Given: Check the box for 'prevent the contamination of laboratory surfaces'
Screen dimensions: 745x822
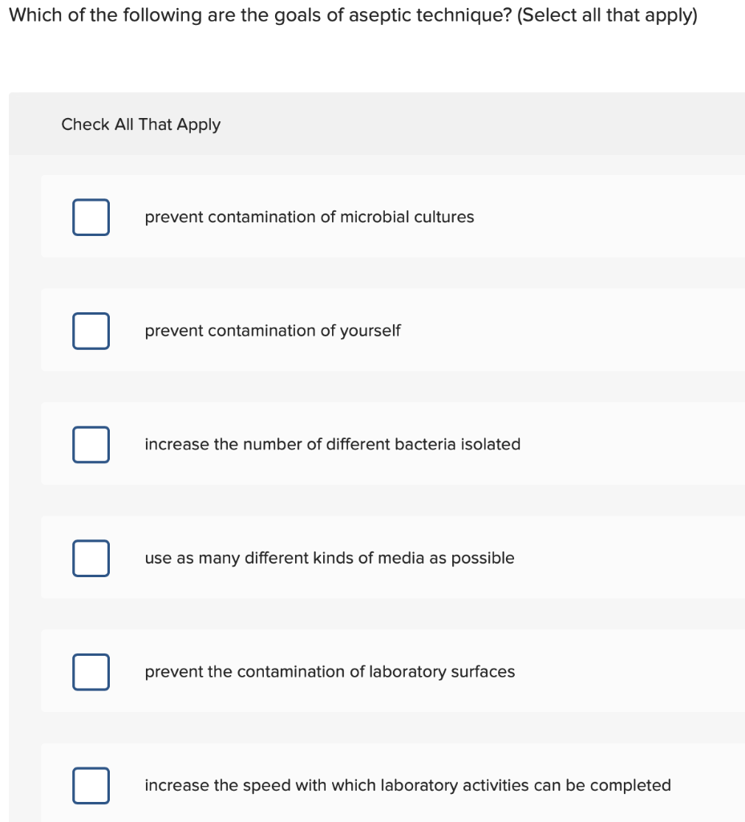Looking at the screenshot, I should point(91,672).
